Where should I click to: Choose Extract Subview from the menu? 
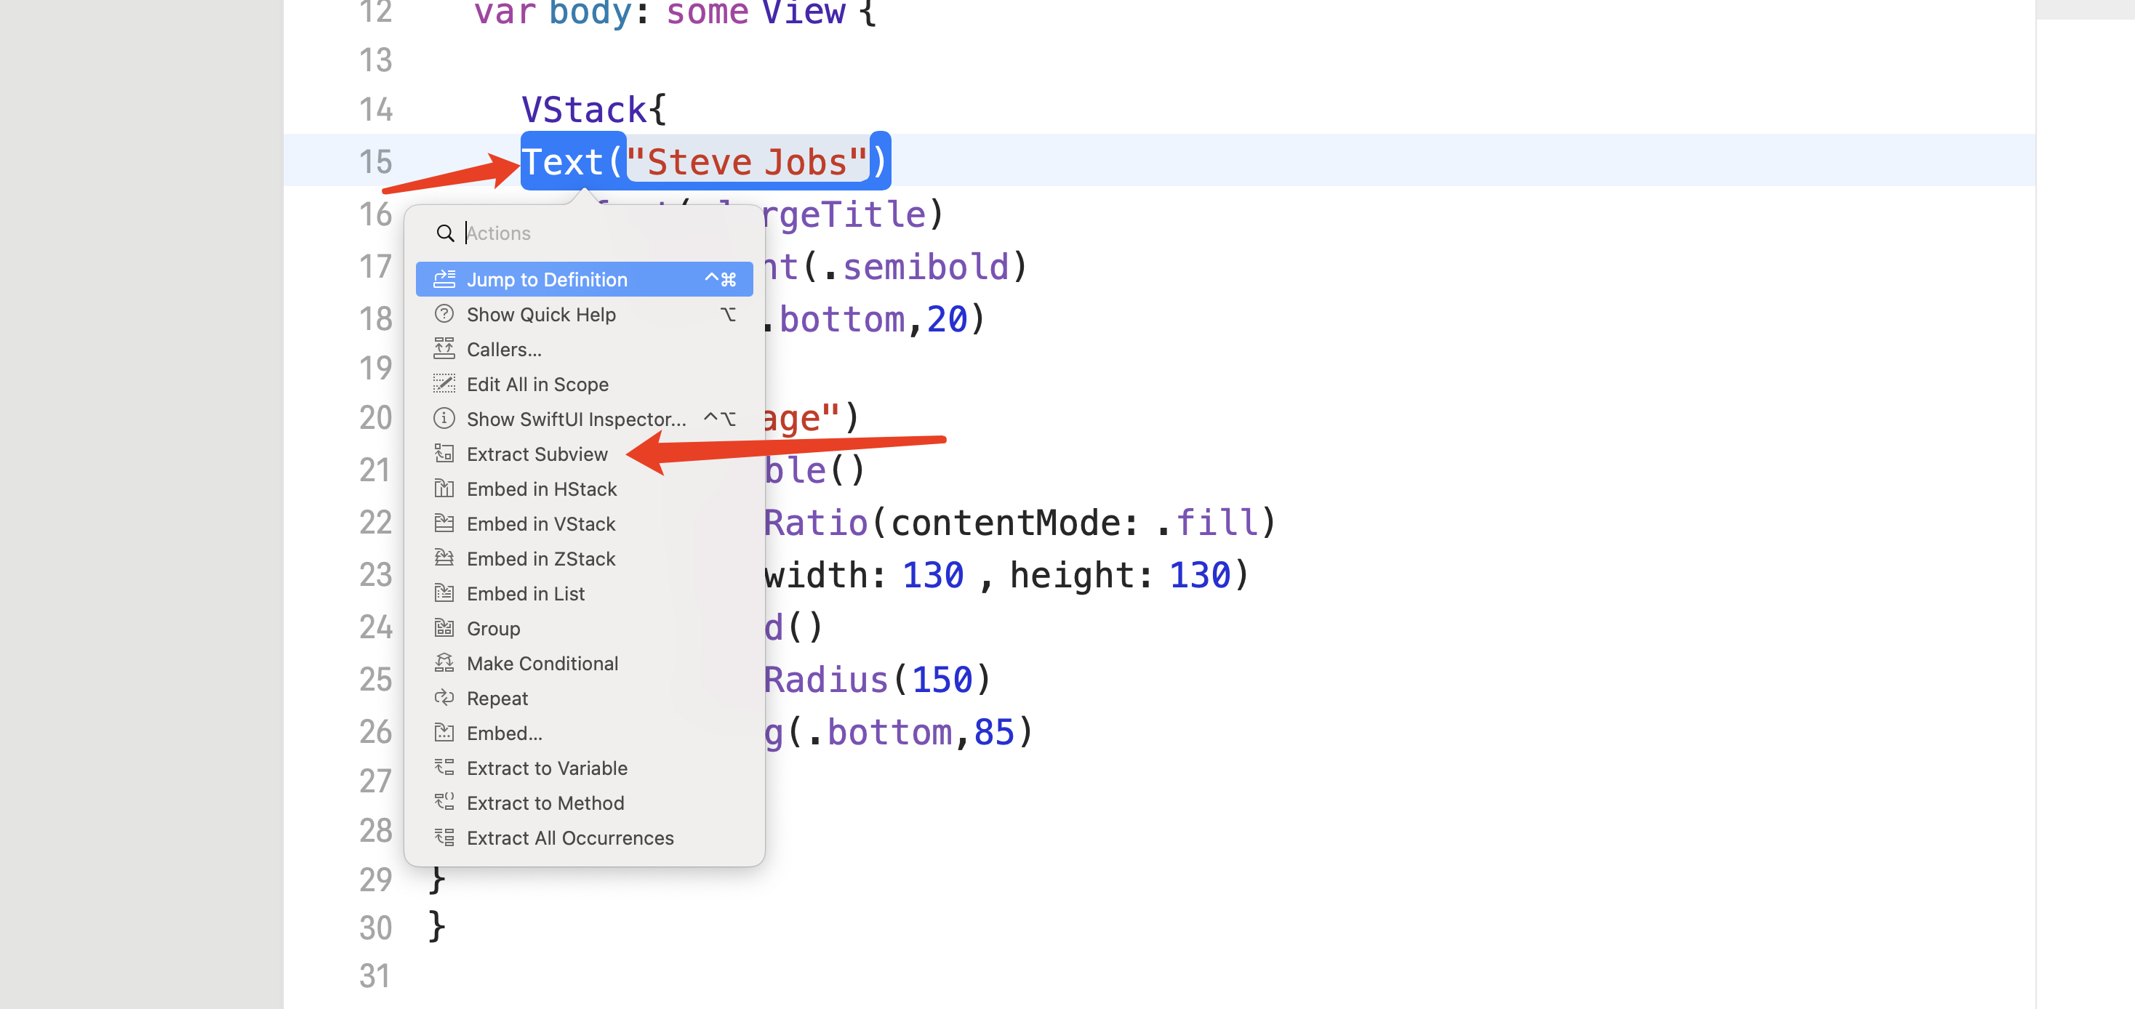tap(536, 454)
